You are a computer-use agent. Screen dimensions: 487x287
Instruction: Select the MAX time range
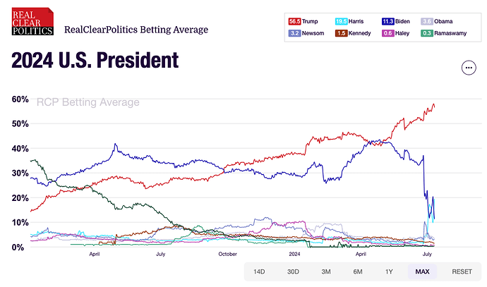tap(422, 271)
